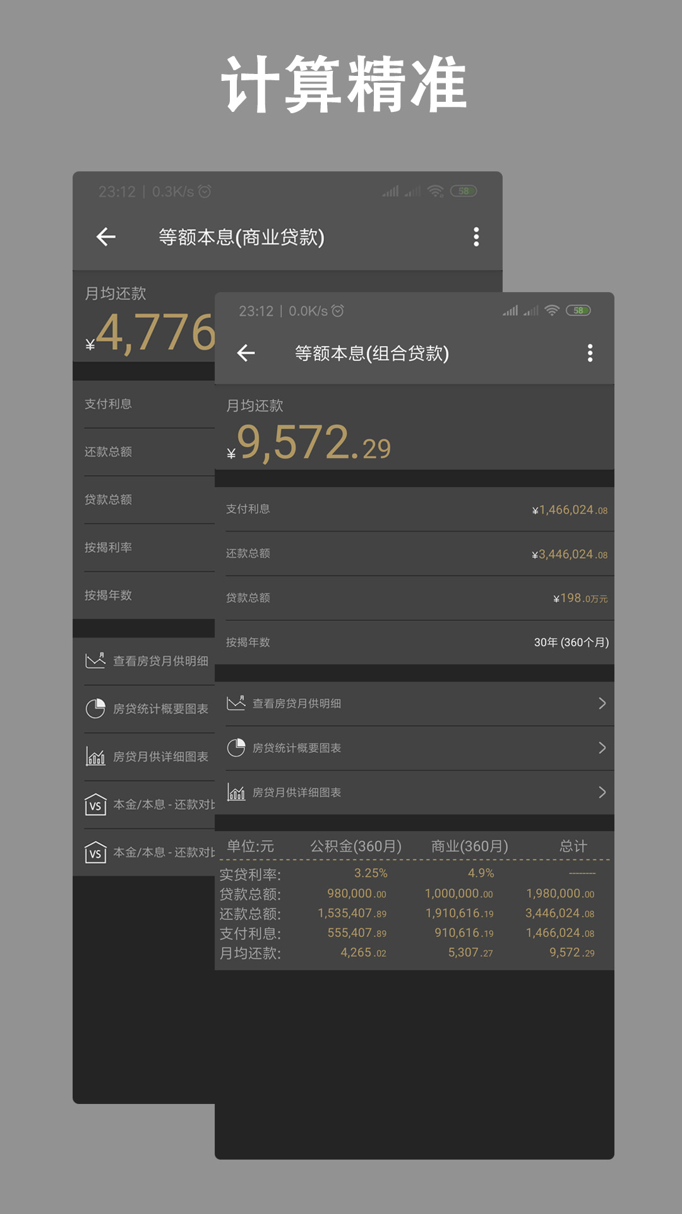Viewport: 682px width, 1214px height.
Task: Tap 支付利息 value ¥1,466,024.08 row
Action: click(414, 509)
